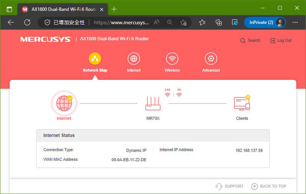Click the Log Out icon
Image resolution: width=306 pixels, height=194 pixels.
click(x=272, y=41)
